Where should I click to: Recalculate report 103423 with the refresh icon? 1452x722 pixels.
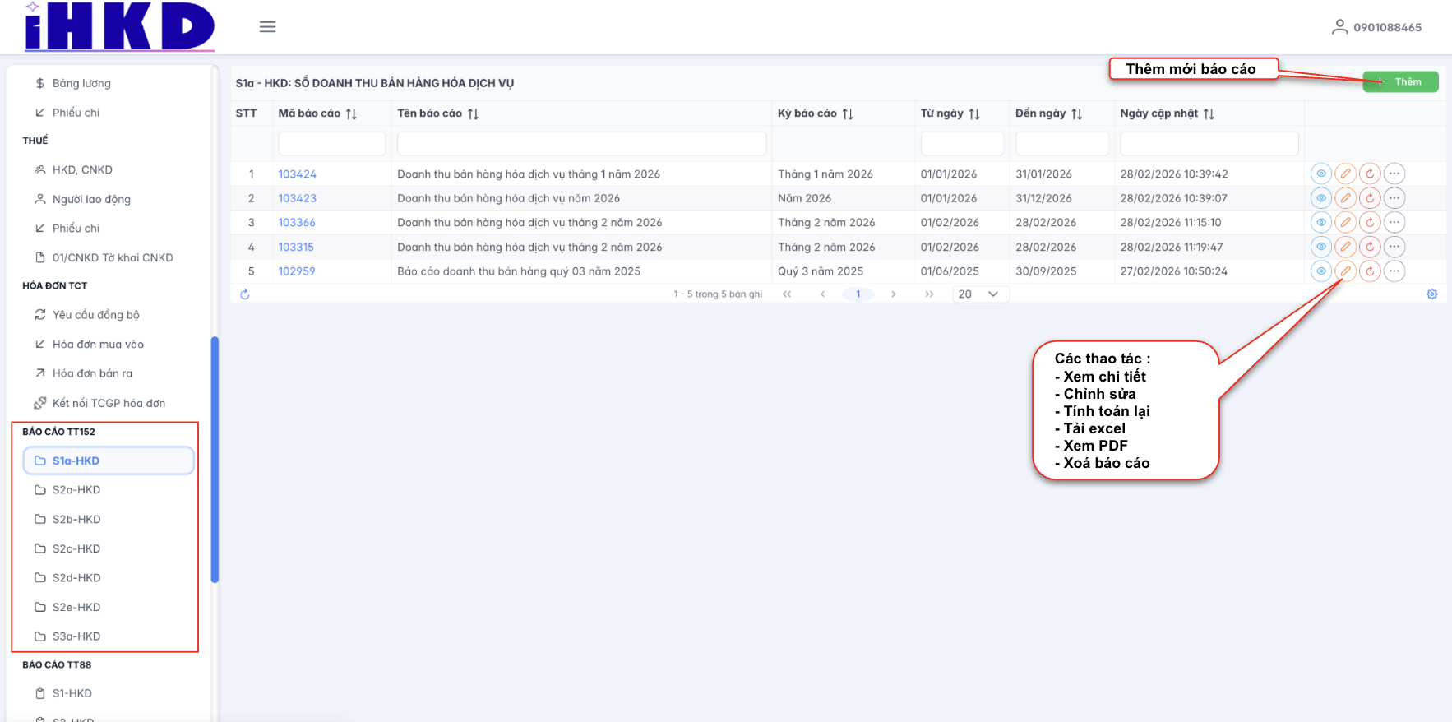[1370, 198]
